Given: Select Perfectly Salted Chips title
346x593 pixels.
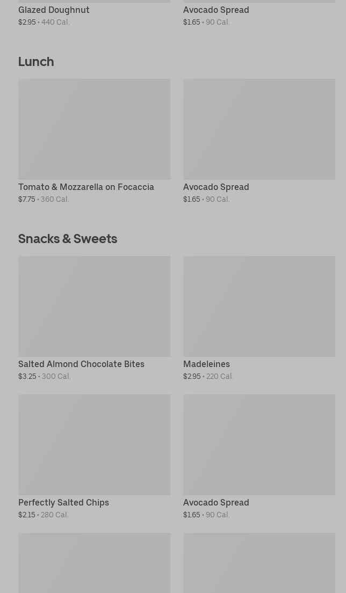Looking at the screenshot, I should coord(63,502).
